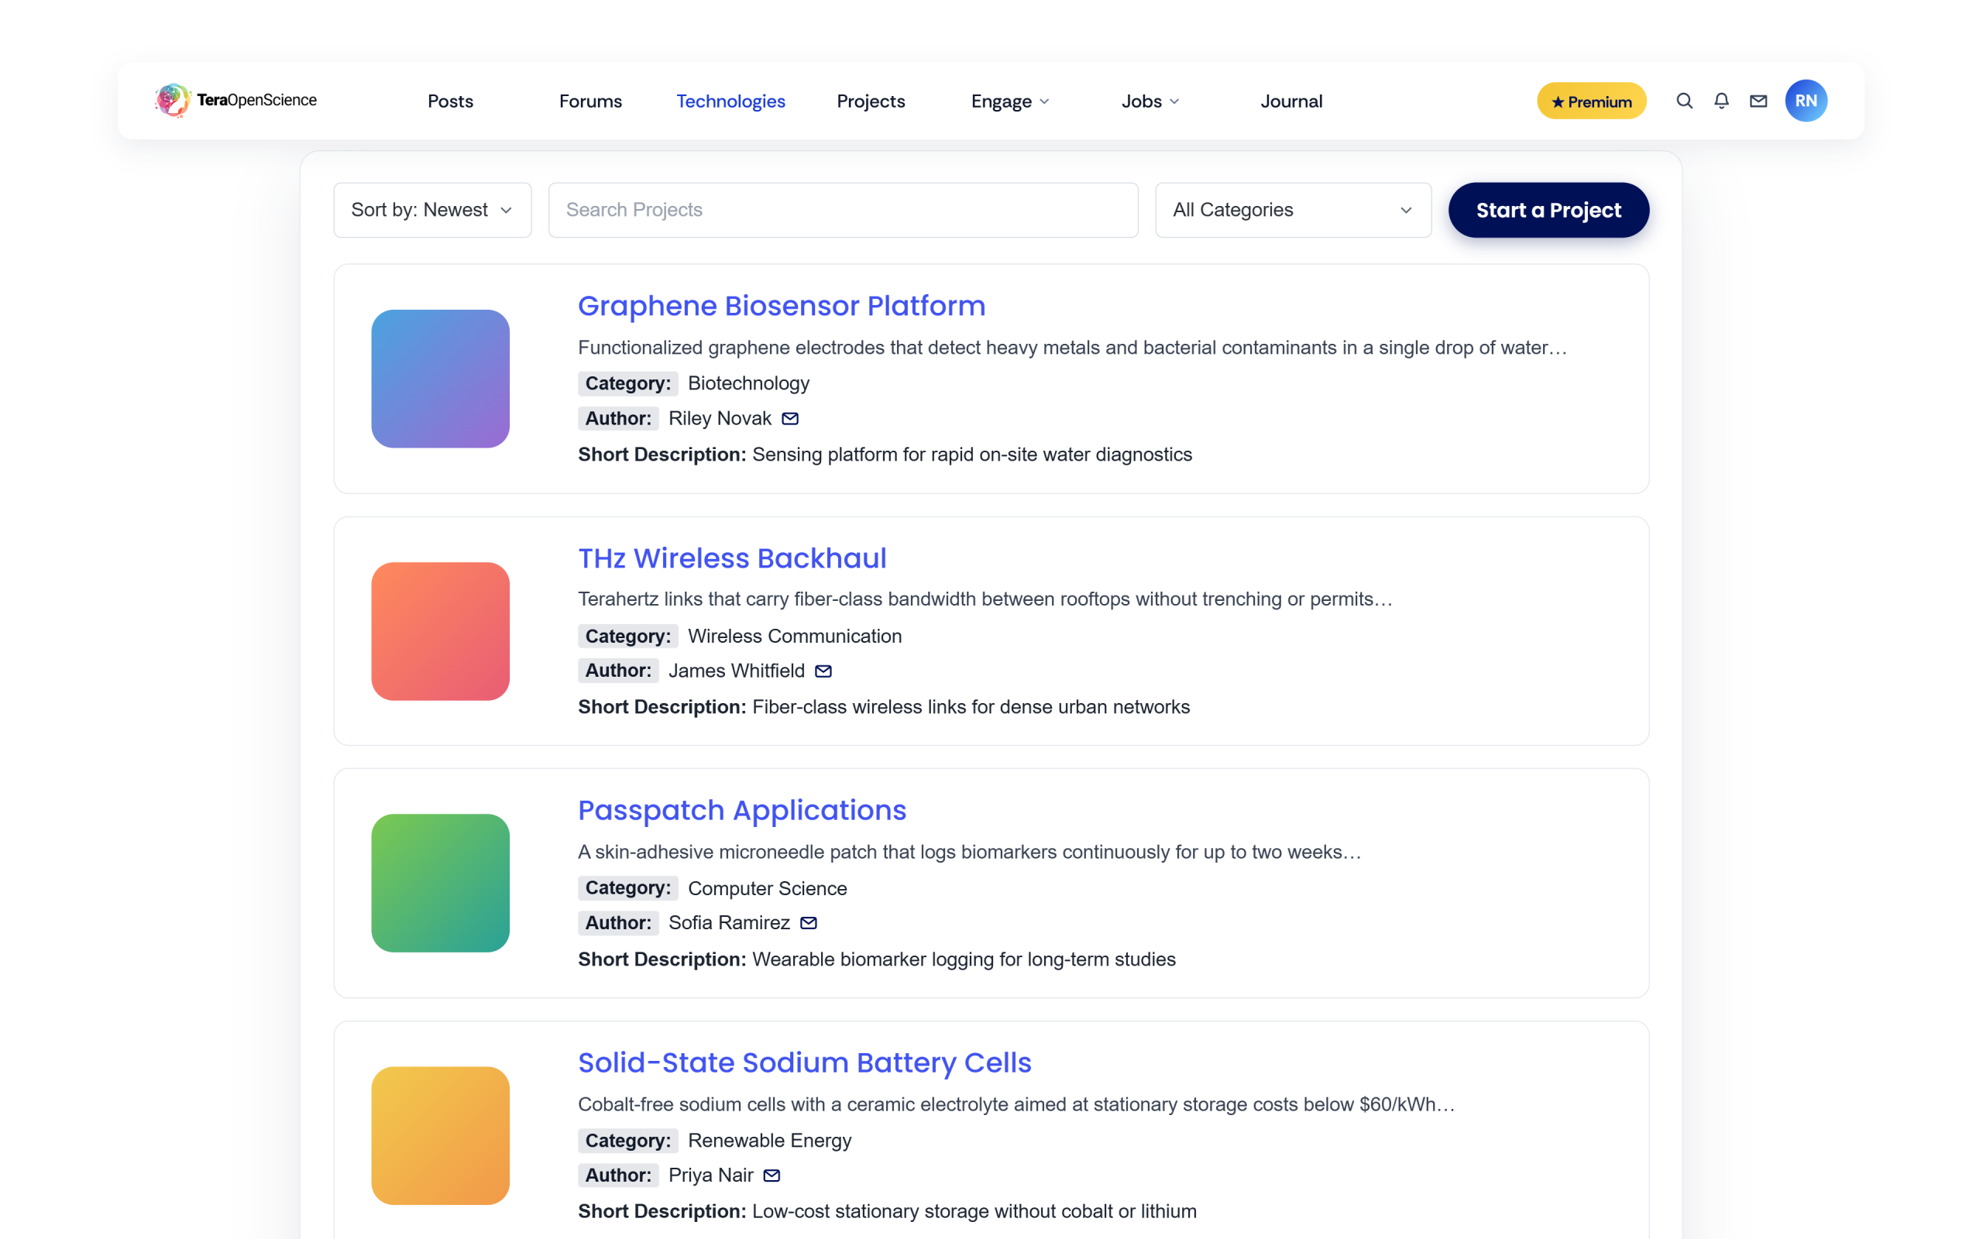Click the Premium button

1591,101
